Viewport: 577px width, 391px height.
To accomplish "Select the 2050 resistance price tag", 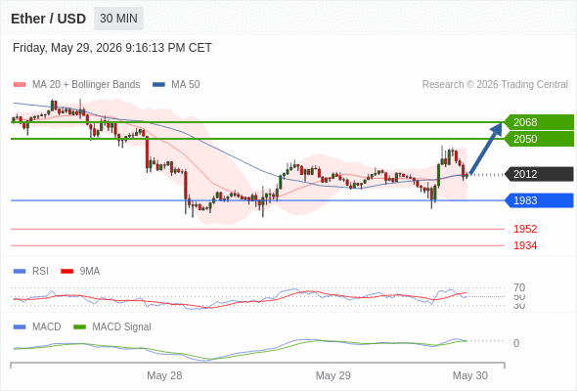I will pyautogui.click(x=539, y=139).
